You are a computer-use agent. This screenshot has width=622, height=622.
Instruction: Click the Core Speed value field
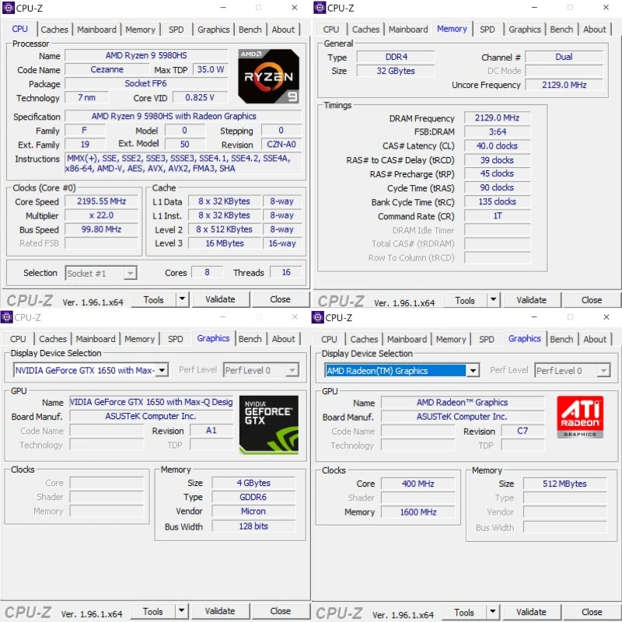pos(102,201)
